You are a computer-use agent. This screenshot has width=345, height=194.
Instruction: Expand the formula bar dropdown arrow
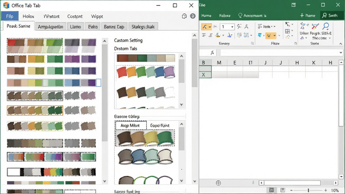[x=341, y=53]
